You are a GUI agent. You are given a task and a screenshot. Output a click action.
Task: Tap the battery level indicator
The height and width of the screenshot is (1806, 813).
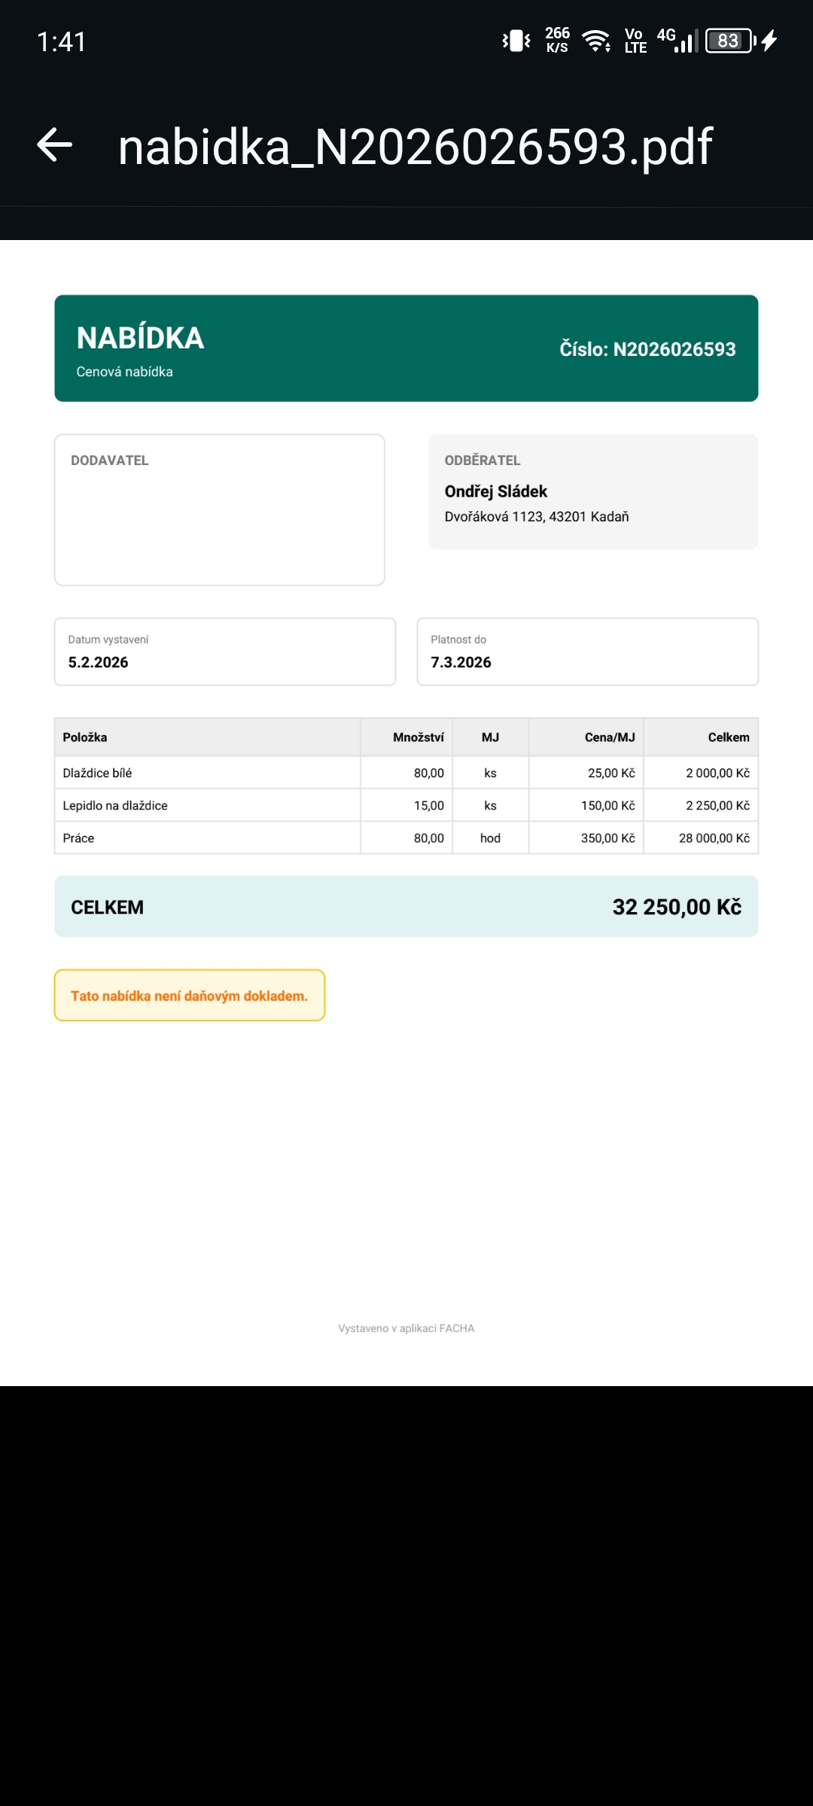(x=729, y=41)
